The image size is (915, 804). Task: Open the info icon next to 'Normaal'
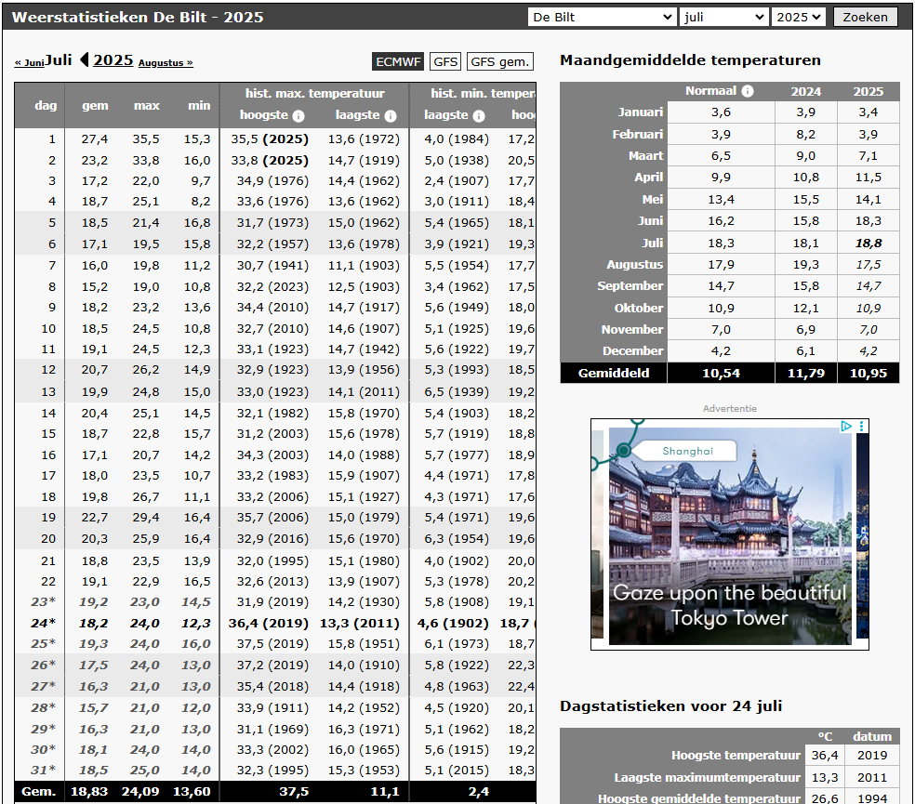(x=748, y=91)
